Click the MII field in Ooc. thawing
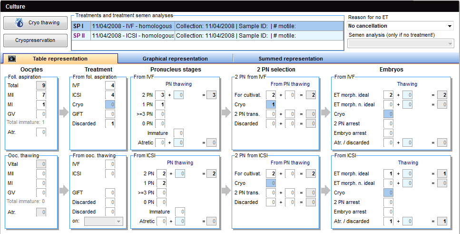The image size is (460, 234). pyautogui.click(x=41, y=174)
